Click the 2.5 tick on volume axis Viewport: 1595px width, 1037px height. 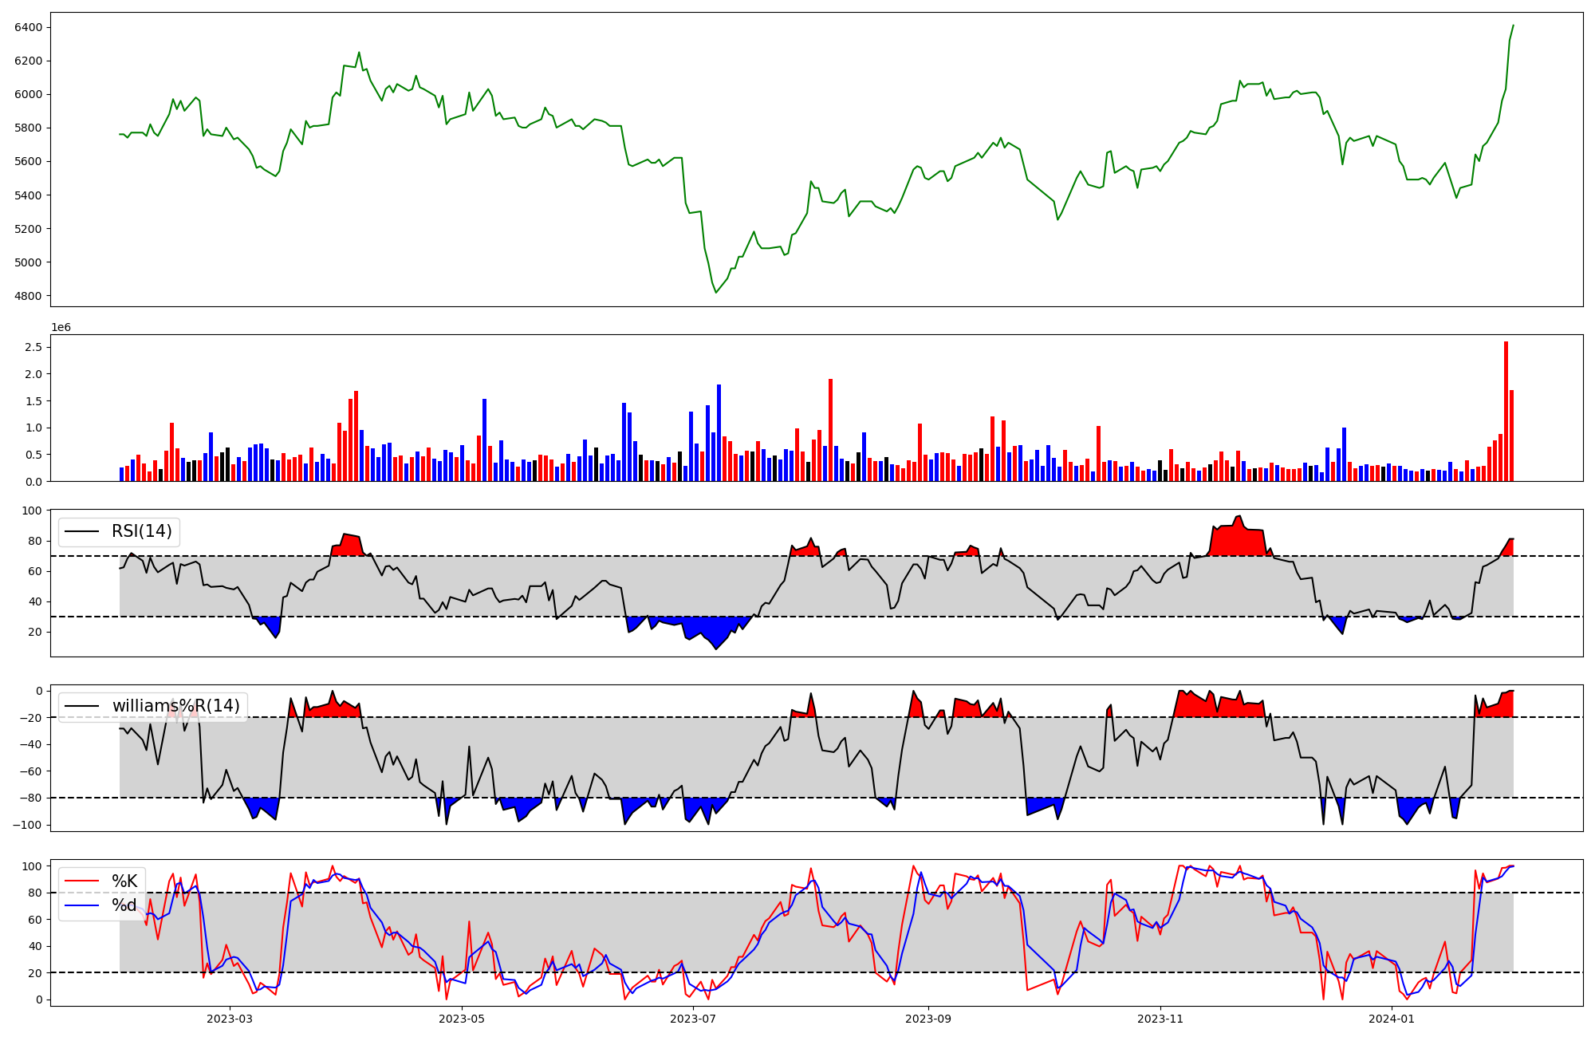(x=33, y=347)
